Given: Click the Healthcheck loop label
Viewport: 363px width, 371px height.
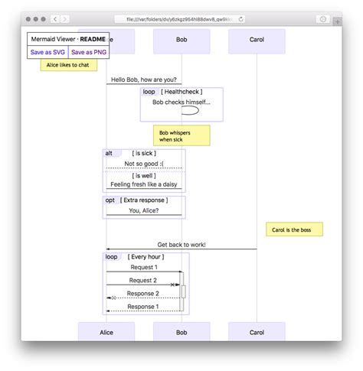Looking at the screenshot, I should (x=181, y=92).
